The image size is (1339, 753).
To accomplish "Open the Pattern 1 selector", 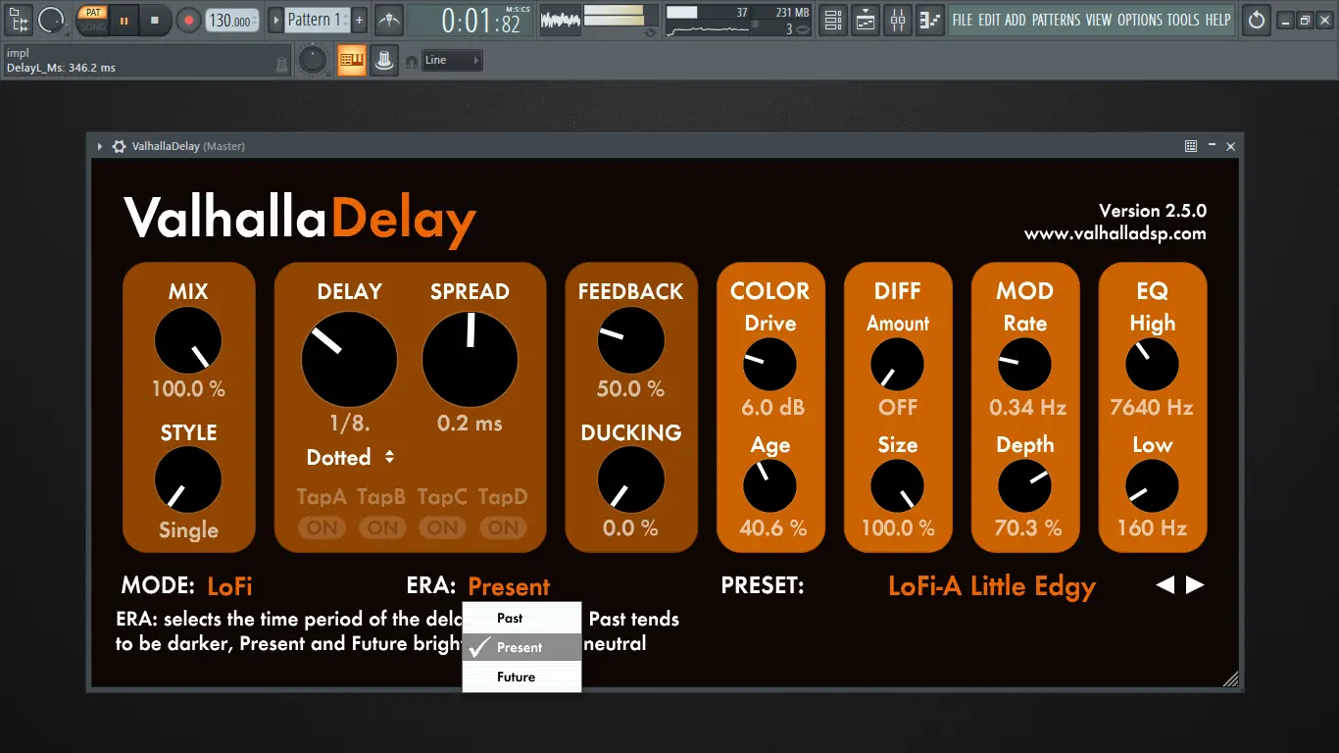I will coord(316,20).
